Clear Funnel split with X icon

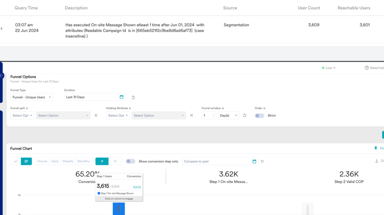click(96, 115)
